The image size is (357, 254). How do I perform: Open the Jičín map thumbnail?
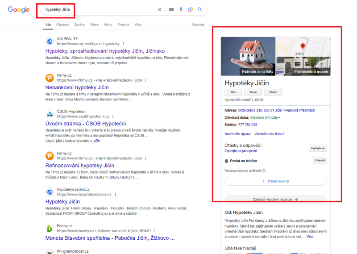(x=303, y=47)
